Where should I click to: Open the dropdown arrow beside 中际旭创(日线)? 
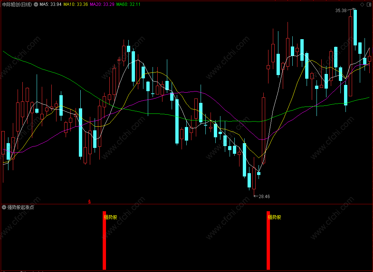[36, 4]
